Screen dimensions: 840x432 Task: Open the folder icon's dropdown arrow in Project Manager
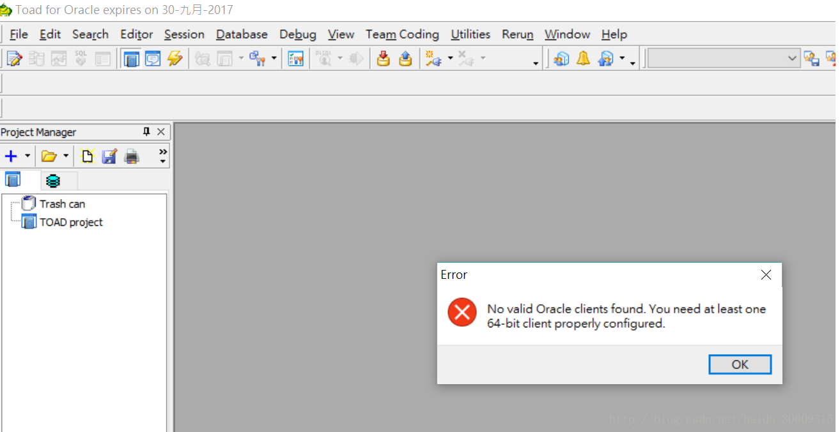tap(65, 156)
